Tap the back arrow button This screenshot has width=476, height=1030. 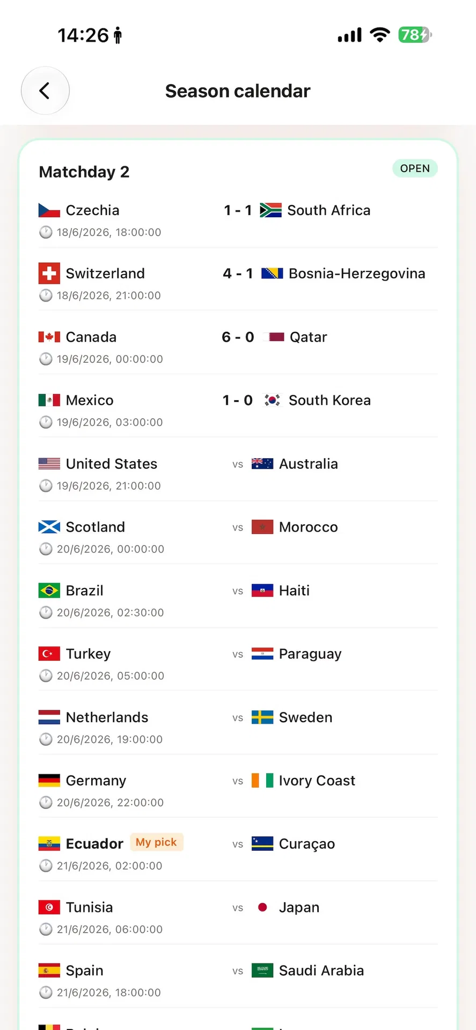(45, 91)
